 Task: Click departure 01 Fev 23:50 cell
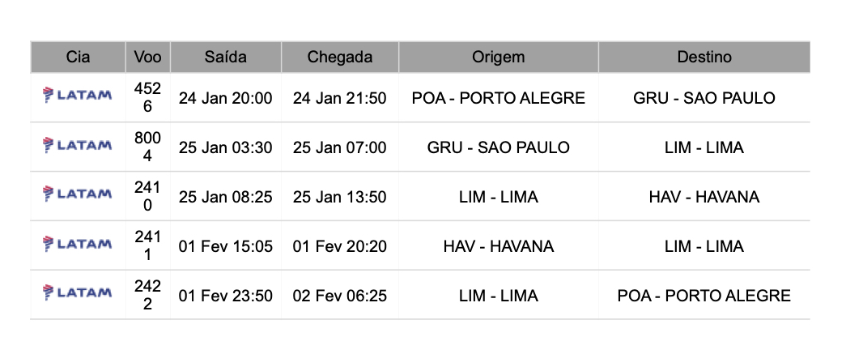(226, 296)
